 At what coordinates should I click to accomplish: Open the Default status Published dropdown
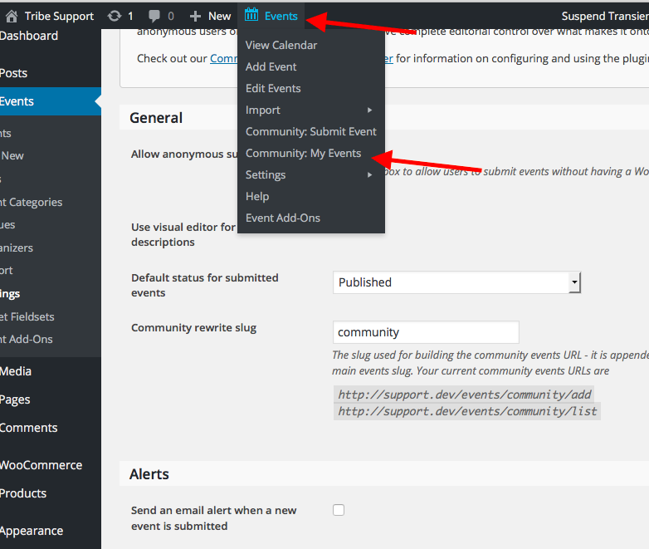[574, 282]
